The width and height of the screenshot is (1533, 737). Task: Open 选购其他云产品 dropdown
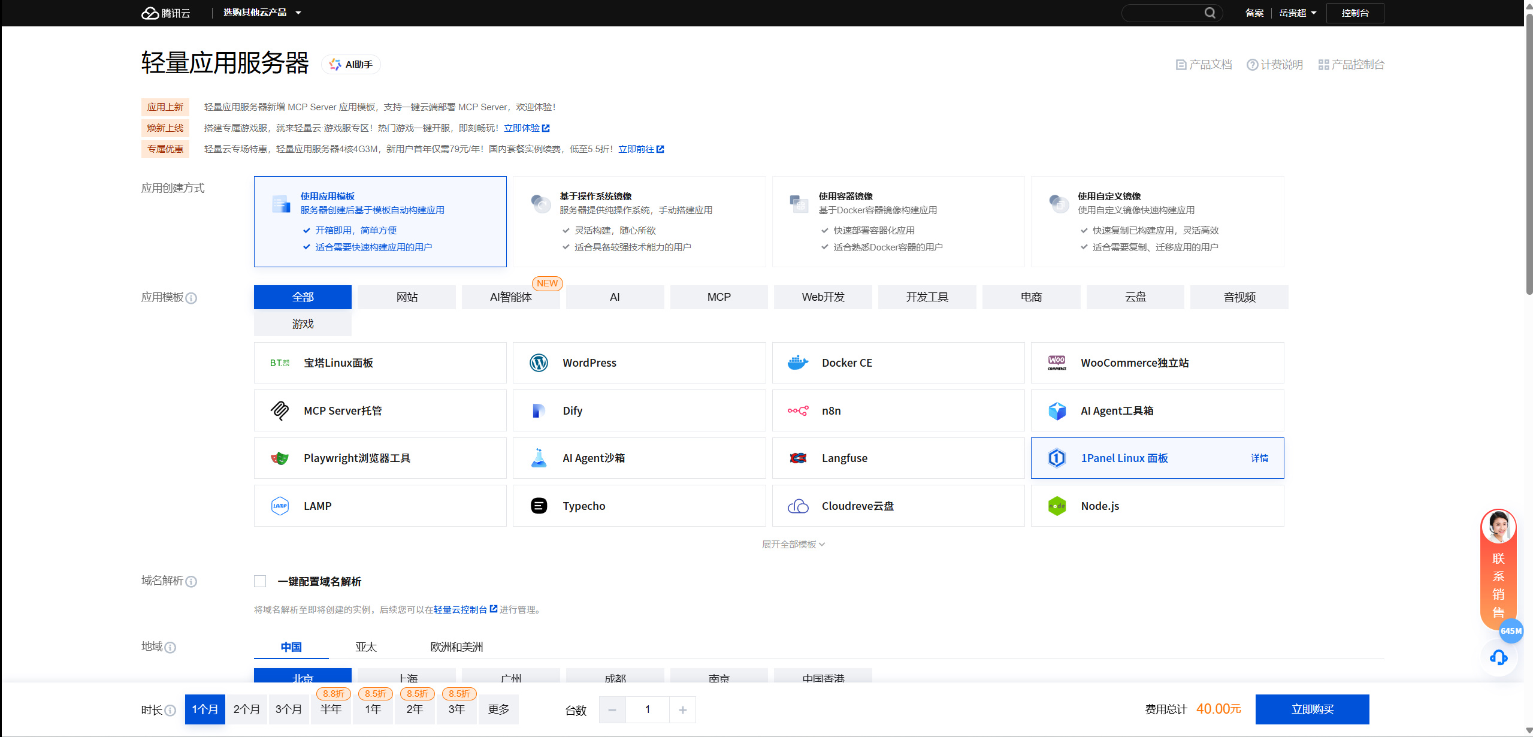pyautogui.click(x=262, y=13)
